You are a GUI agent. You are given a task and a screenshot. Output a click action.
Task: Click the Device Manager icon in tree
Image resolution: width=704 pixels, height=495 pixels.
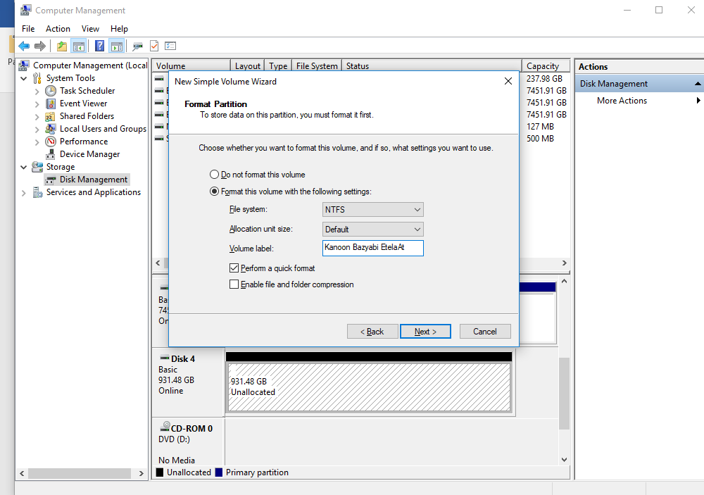click(x=51, y=154)
